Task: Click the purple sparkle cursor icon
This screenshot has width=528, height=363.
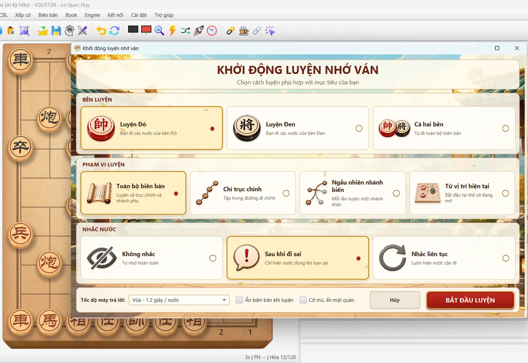Action: coord(270,31)
